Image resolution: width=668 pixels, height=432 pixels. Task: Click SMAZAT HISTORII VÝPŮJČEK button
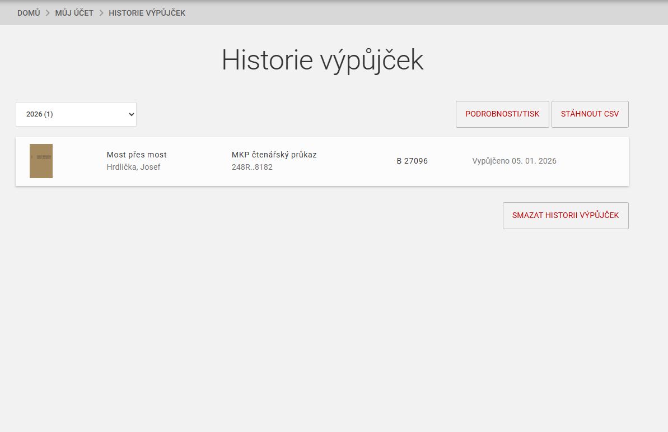click(x=565, y=216)
